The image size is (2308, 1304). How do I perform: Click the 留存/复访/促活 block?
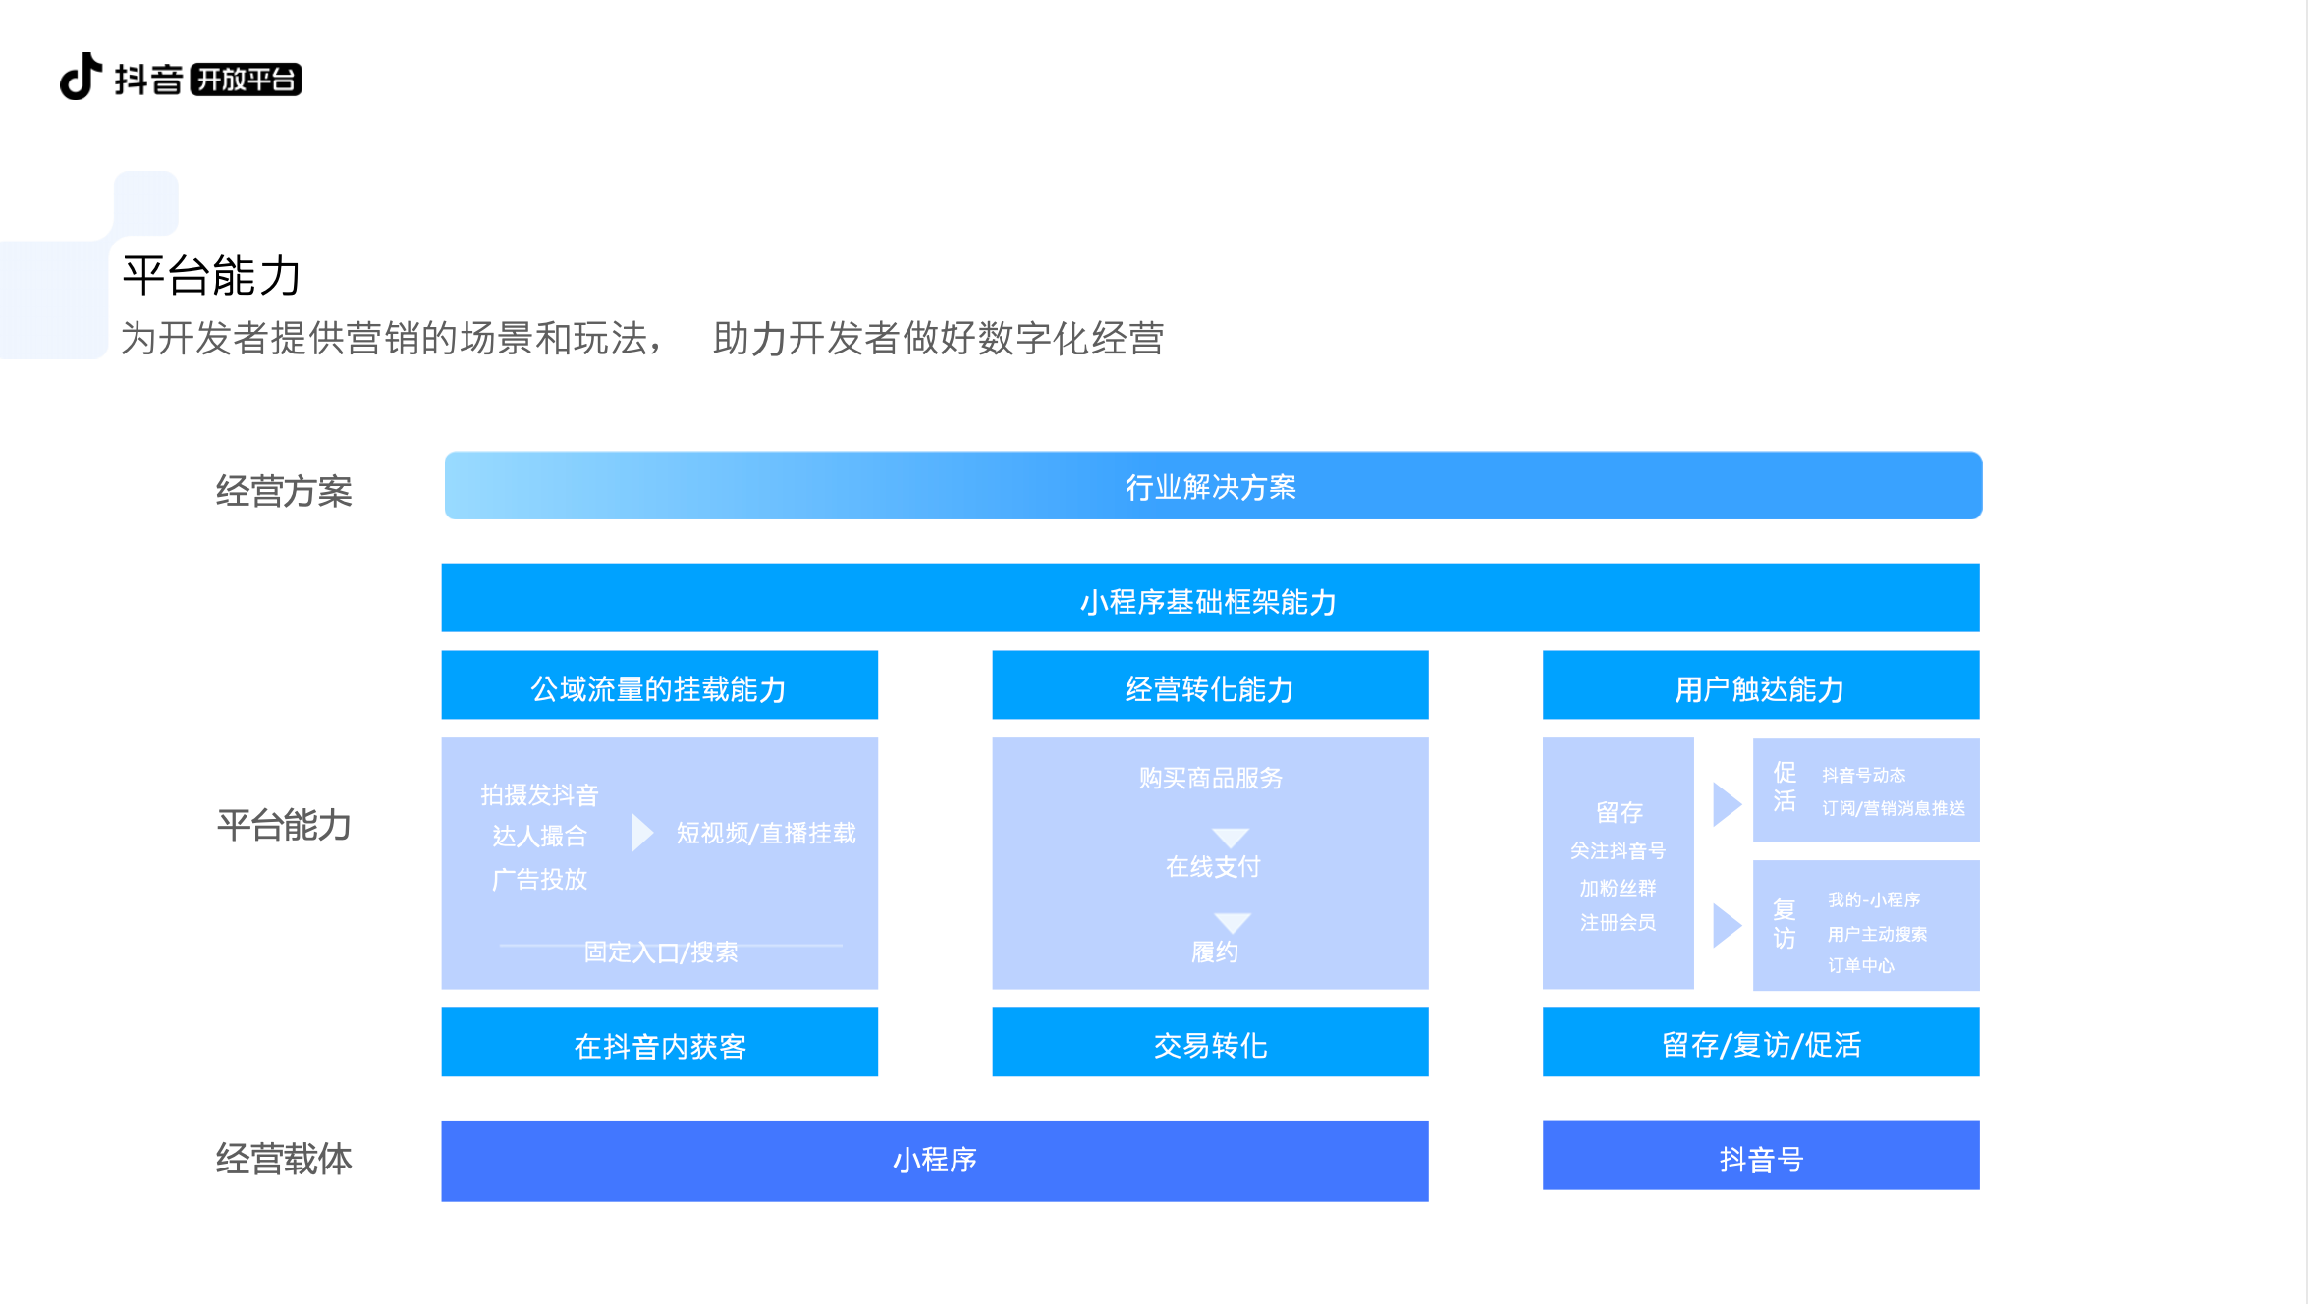[1760, 1043]
